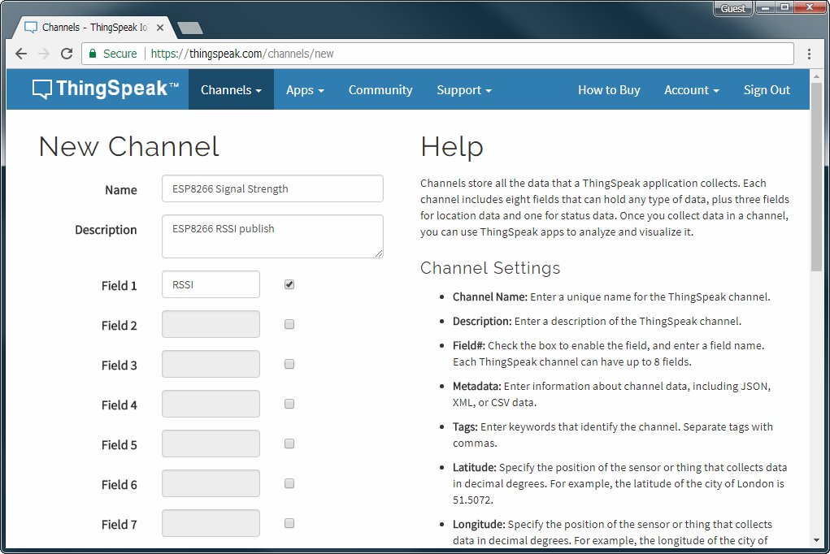Click the green Secure padlock icon
The image size is (830, 554).
(93, 54)
